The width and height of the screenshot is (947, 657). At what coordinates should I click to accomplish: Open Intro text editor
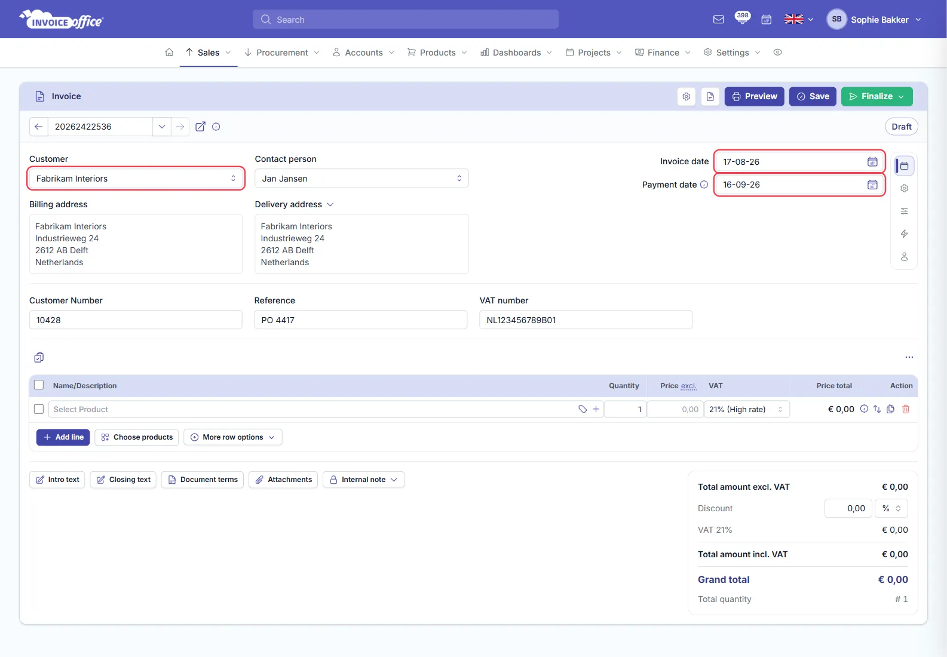57,480
